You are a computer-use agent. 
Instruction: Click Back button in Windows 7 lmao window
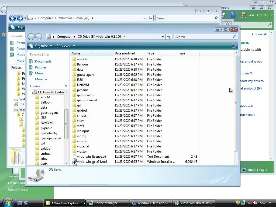pyautogui.click(x=12, y=18)
